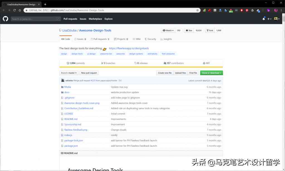View the 1,068 forks count
This screenshot has width=285, height=171.
click(219, 30)
